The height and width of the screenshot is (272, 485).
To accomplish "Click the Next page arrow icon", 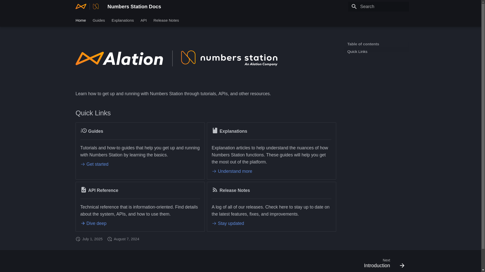I will pyautogui.click(x=402, y=265).
